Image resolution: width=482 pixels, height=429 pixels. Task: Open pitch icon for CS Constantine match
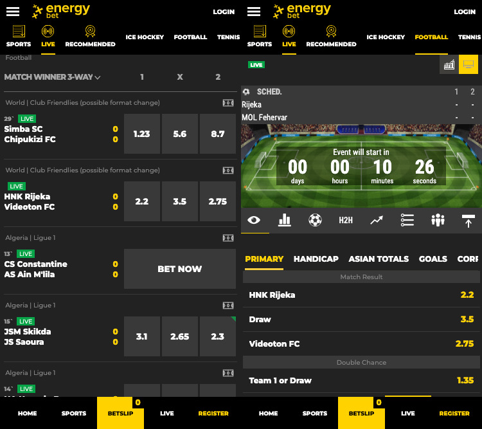point(228,237)
